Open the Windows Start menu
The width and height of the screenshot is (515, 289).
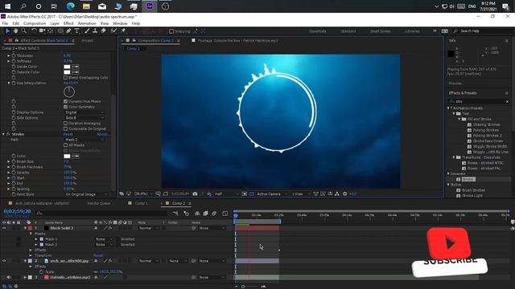click(x=7, y=6)
